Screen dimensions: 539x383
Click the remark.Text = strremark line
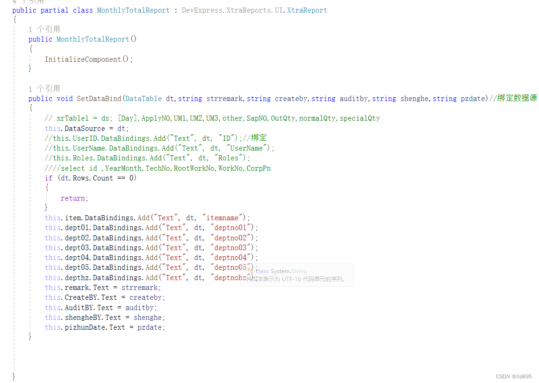coord(103,288)
